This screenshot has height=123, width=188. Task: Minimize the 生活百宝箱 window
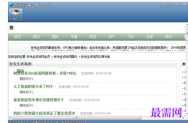point(176,4)
